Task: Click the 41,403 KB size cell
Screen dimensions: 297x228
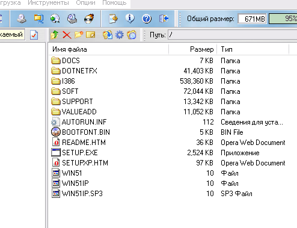Action: tap(198, 71)
